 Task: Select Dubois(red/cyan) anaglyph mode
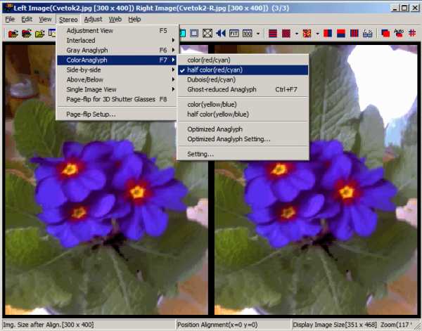243,79
